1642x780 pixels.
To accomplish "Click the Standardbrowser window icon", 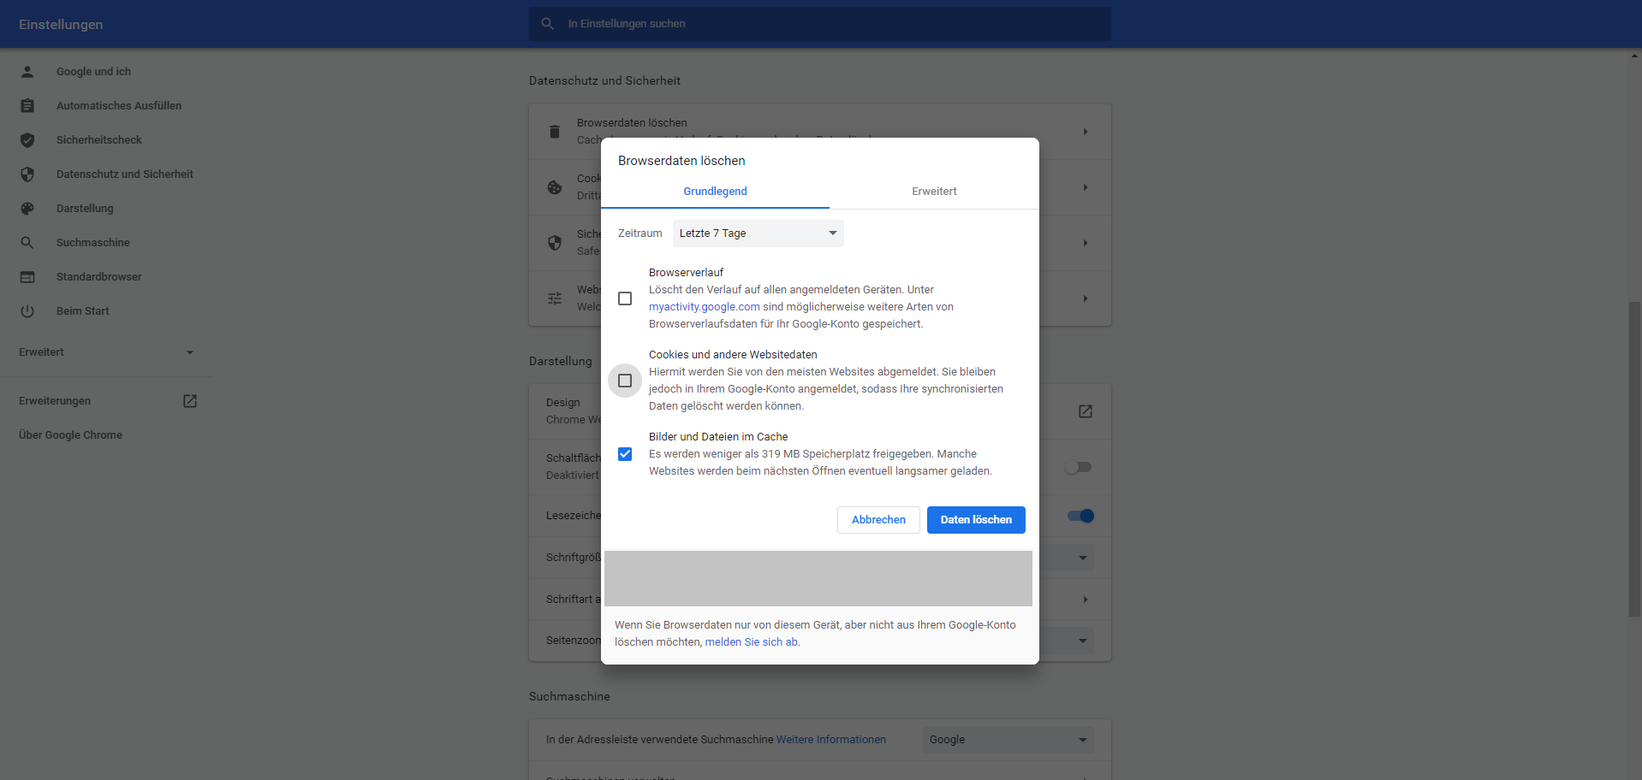I will click(x=27, y=277).
